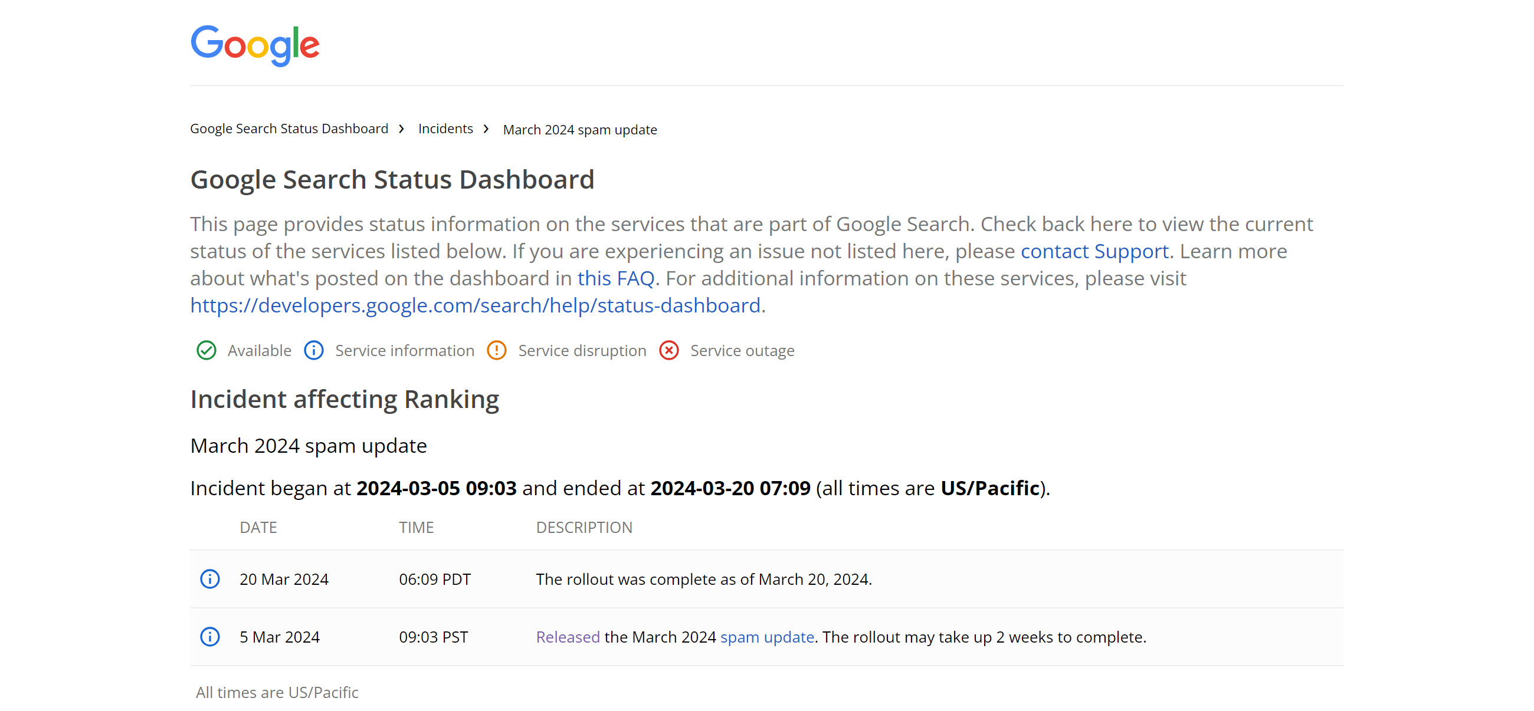Click the green Available checkmark icon

point(206,350)
